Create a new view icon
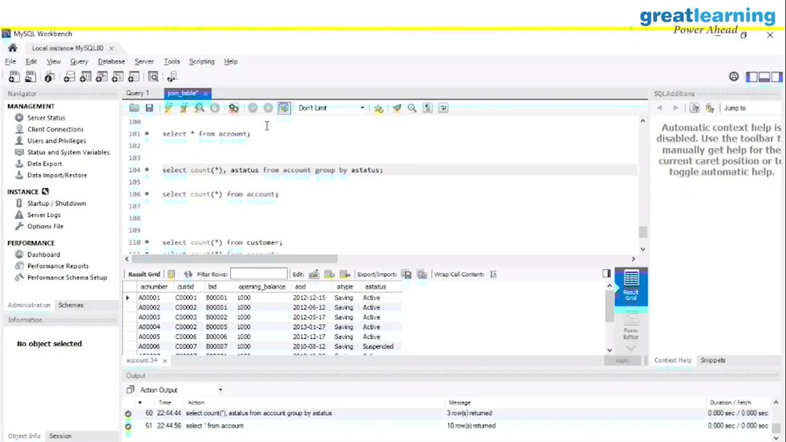This screenshot has width=786, height=442. point(101,77)
